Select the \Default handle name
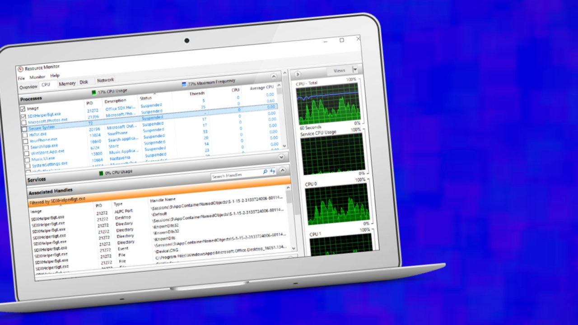The height and width of the screenshot is (325, 578). [x=160, y=214]
